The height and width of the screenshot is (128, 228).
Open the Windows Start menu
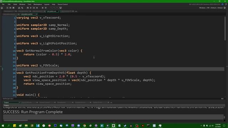2,126
